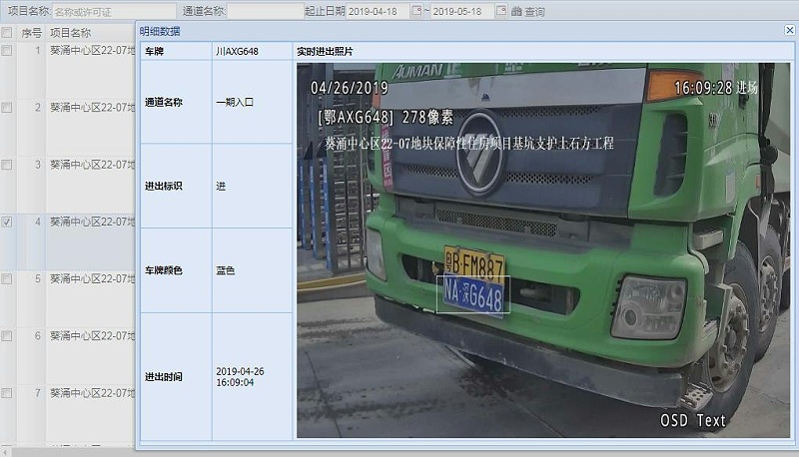The height and width of the screenshot is (457, 799).
Task: Check the checkbox for row 3
Action: pyautogui.click(x=7, y=165)
